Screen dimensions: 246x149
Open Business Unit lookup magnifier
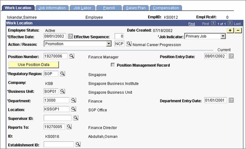tap(62, 91)
